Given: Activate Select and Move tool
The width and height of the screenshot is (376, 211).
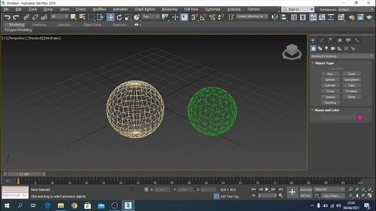Looking at the screenshot, I should click(x=110, y=17).
